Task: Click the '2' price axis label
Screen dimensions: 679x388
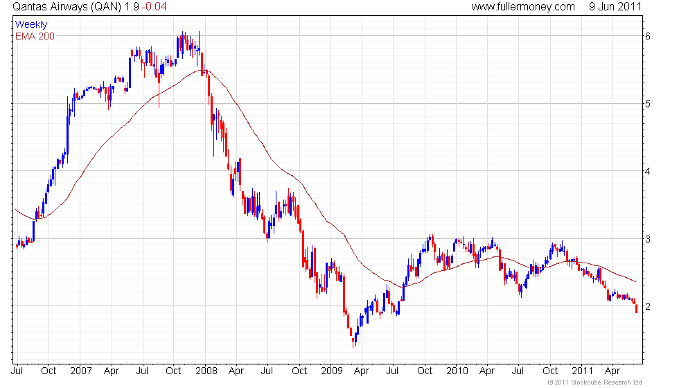Action: (648, 306)
